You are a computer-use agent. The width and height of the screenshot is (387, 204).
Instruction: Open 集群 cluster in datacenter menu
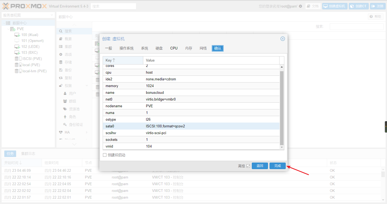[x=74, y=47]
